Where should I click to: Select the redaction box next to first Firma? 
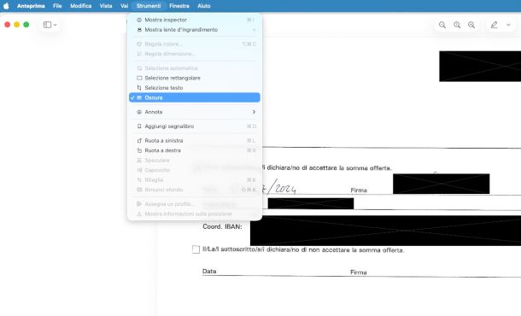click(x=442, y=184)
